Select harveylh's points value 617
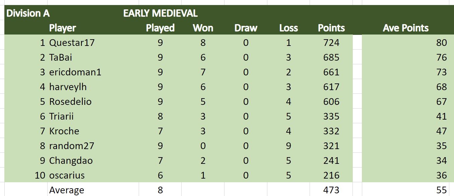This screenshot has width=454, height=196. [x=331, y=87]
